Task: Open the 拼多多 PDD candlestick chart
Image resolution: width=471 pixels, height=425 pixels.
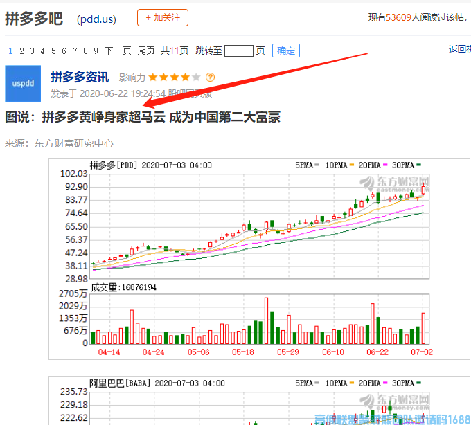Action: pyautogui.click(x=259, y=259)
